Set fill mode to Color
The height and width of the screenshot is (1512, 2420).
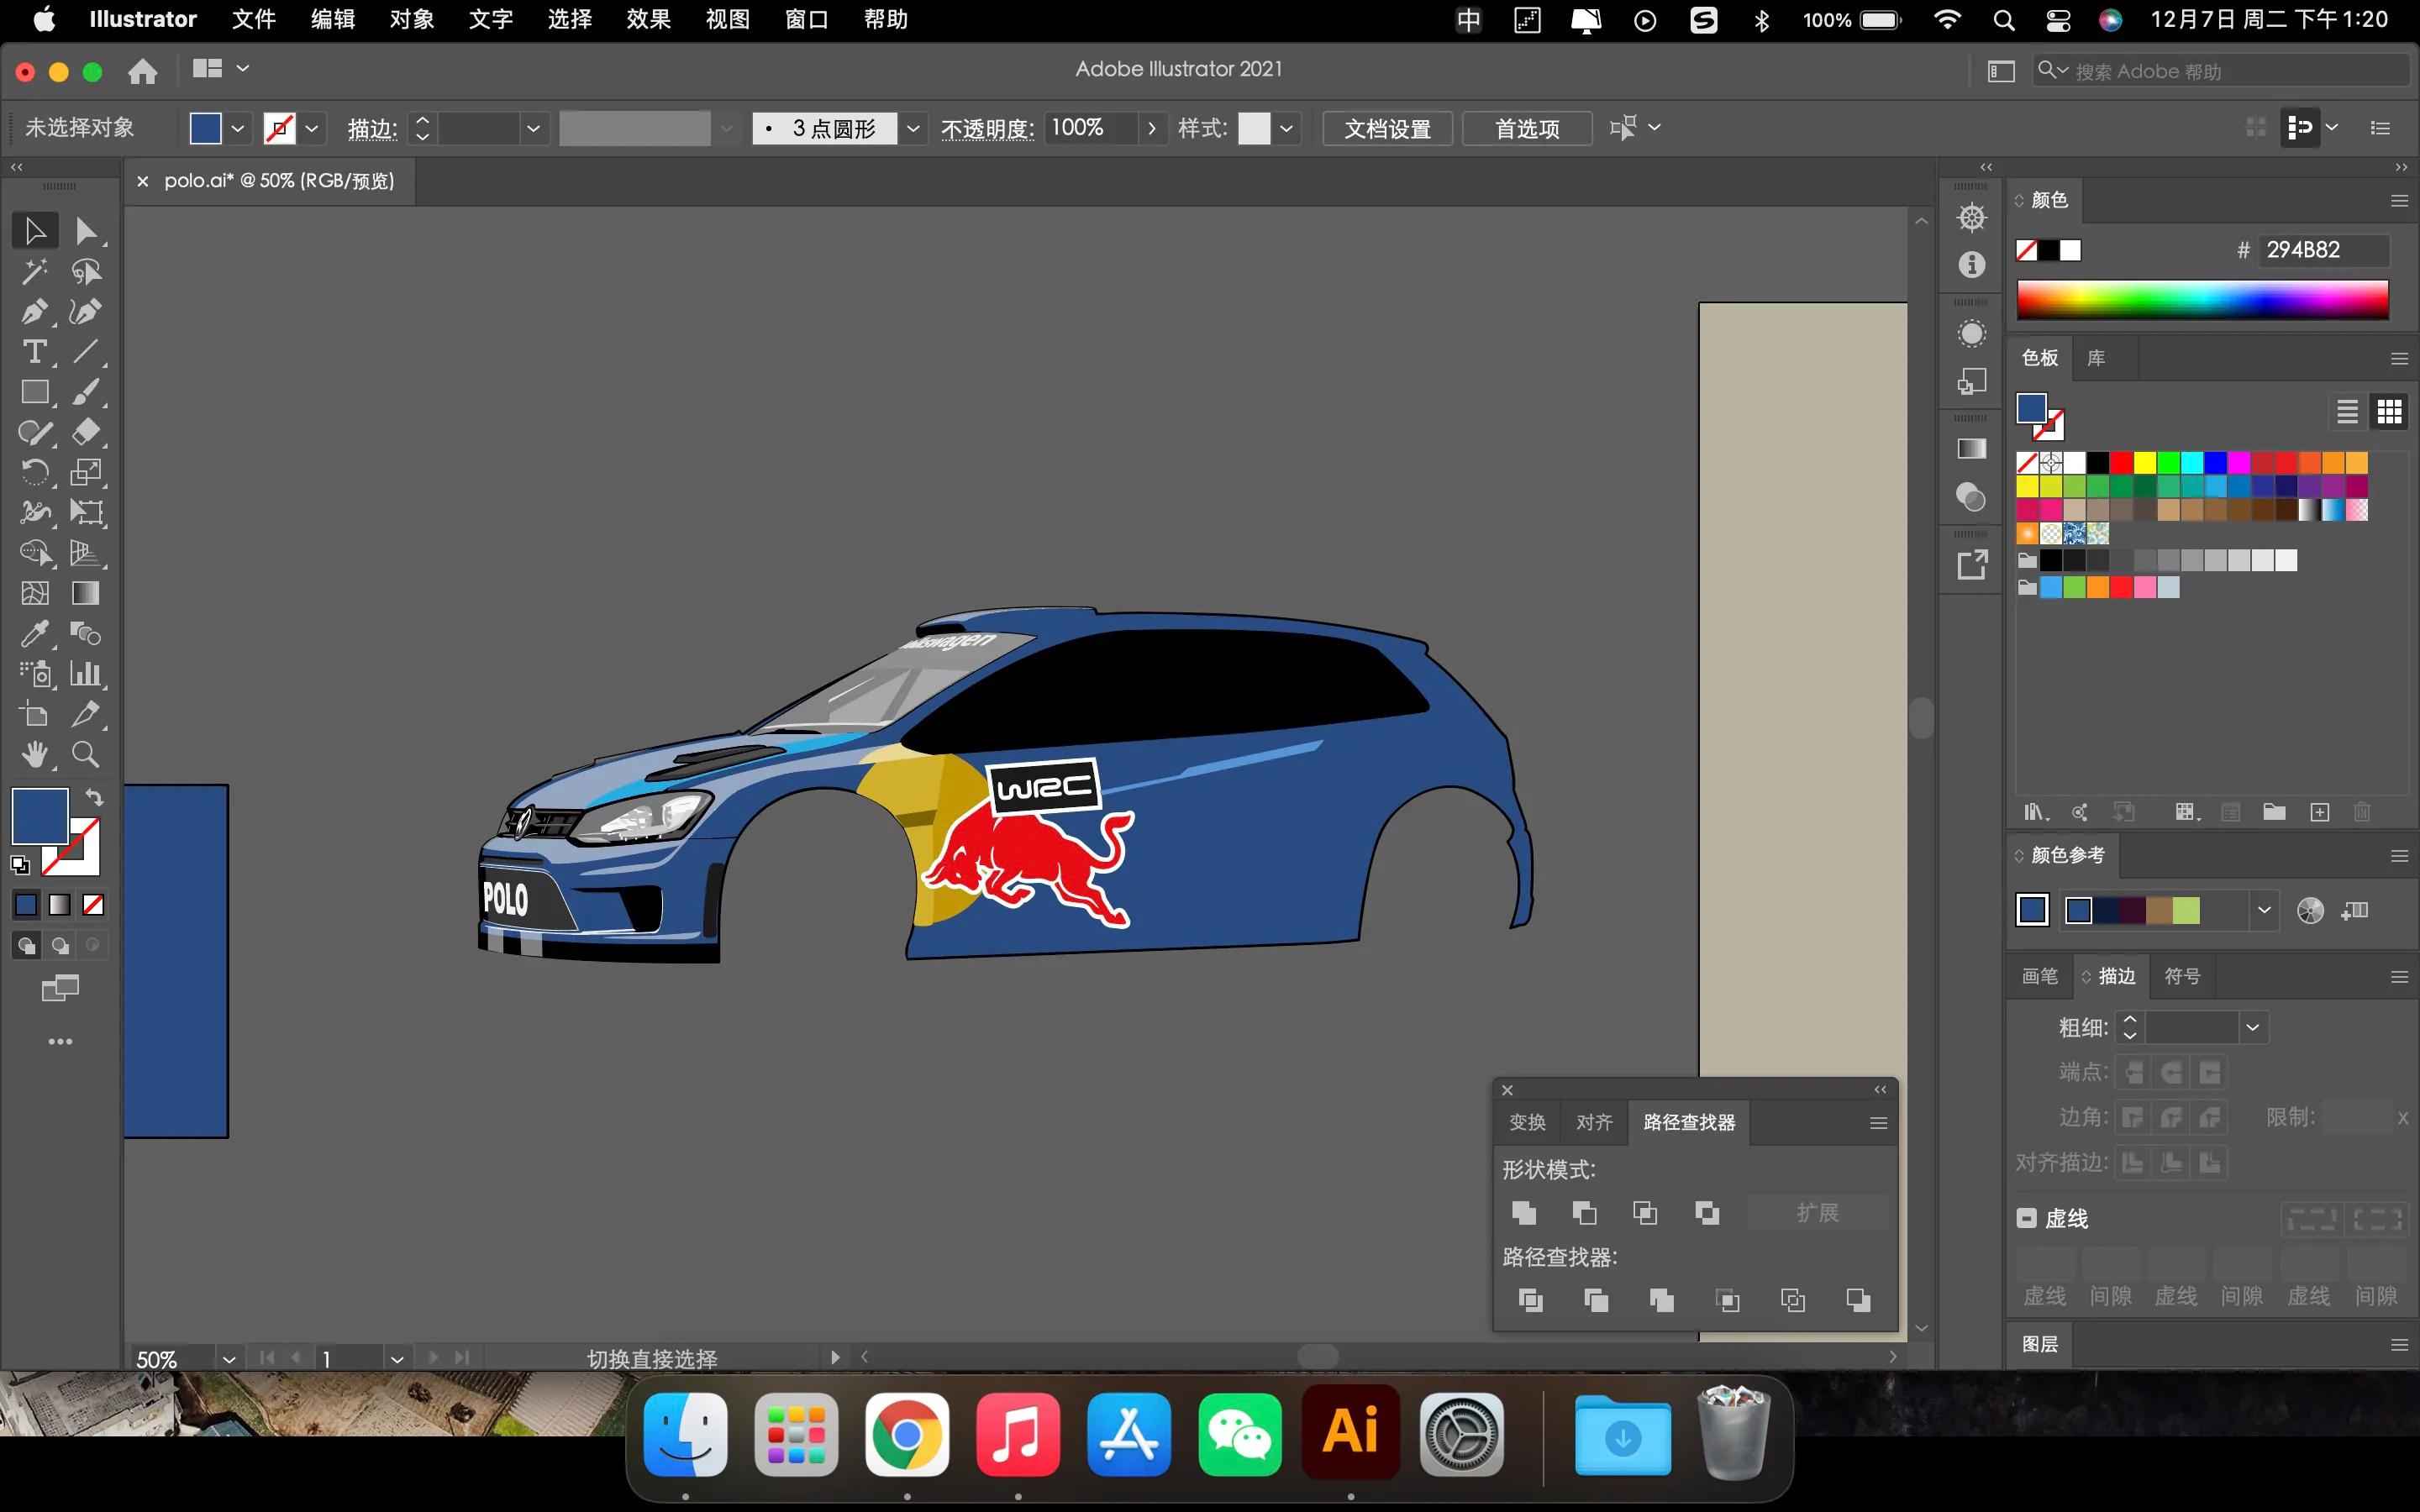click(x=27, y=905)
